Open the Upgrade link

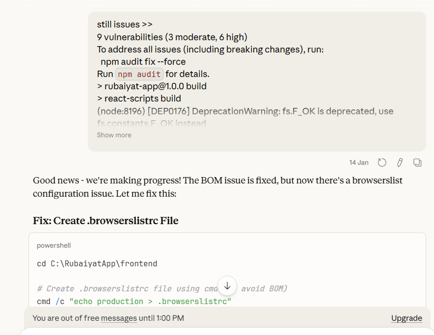point(407,318)
